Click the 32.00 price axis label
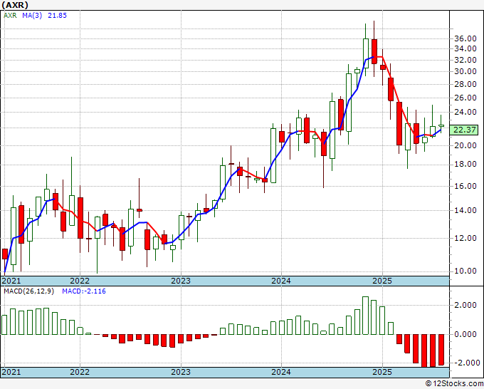The height and width of the screenshot is (389, 484). (465, 60)
